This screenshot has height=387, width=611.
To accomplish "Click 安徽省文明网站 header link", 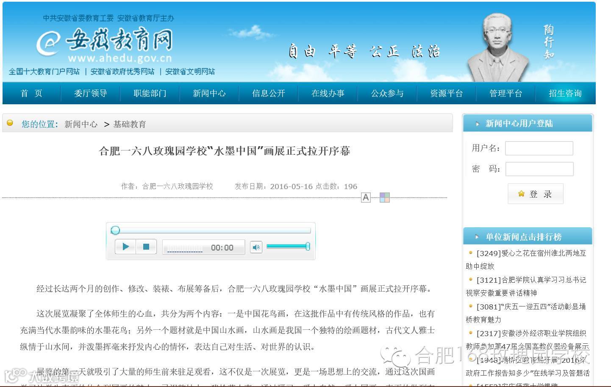I will pos(190,72).
